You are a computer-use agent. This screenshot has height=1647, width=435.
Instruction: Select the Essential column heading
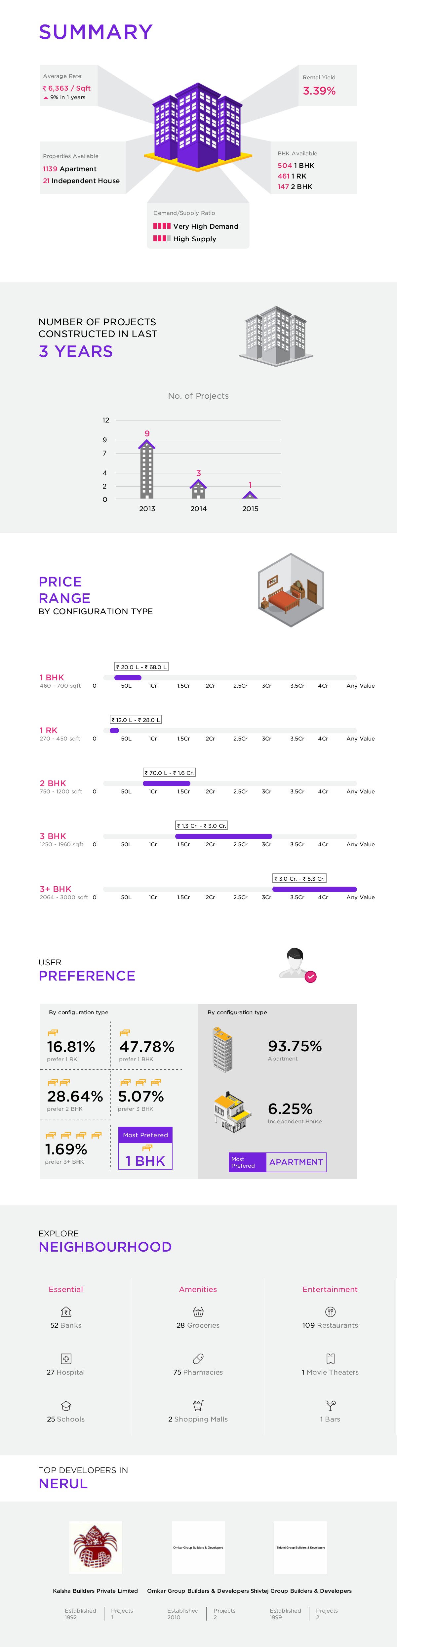point(66,1289)
